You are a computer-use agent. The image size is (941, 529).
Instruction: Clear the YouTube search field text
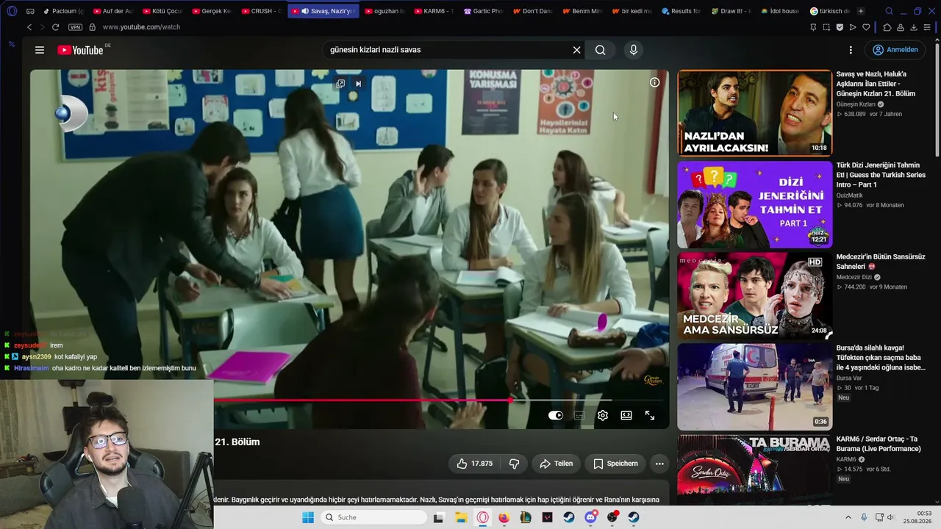click(577, 50)
